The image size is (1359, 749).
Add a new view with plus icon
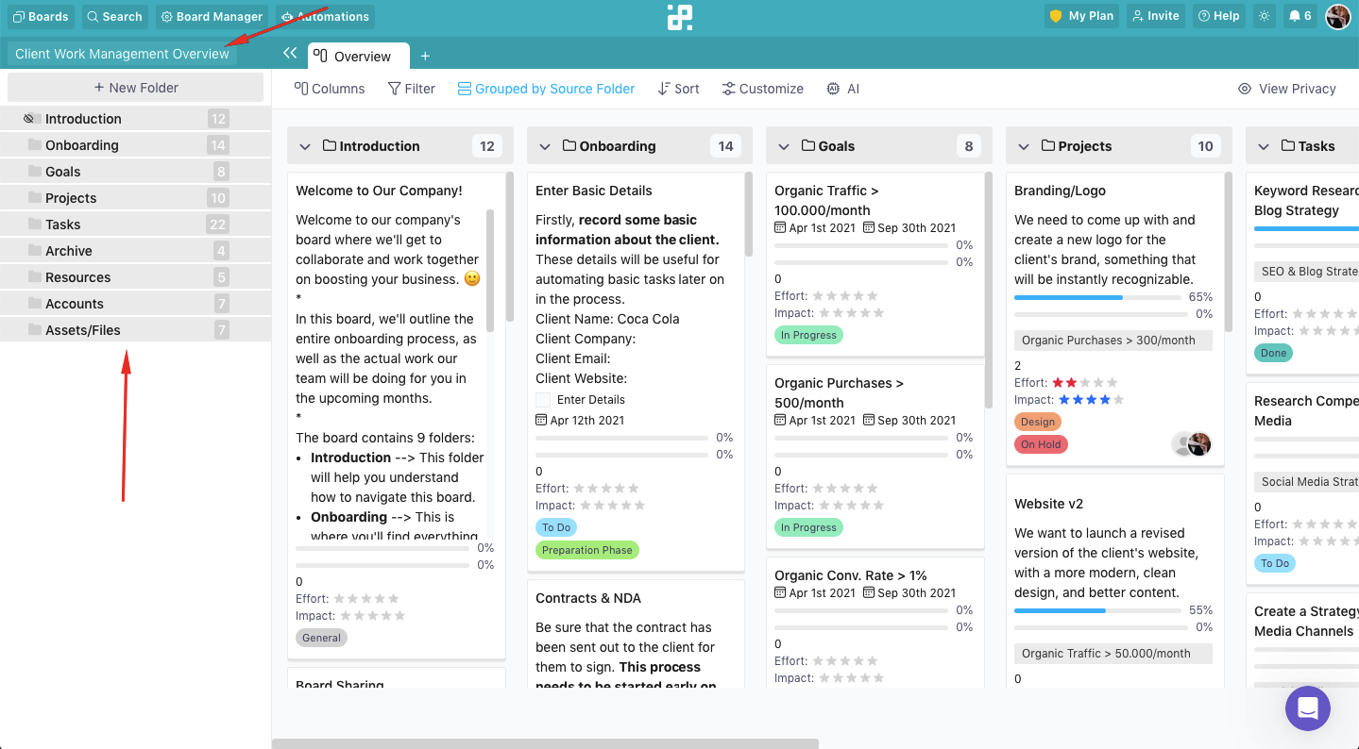[425, 57]
